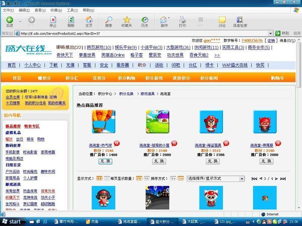Open the address bar dropdown arrow
302x226 pixels.
(270, 34)
